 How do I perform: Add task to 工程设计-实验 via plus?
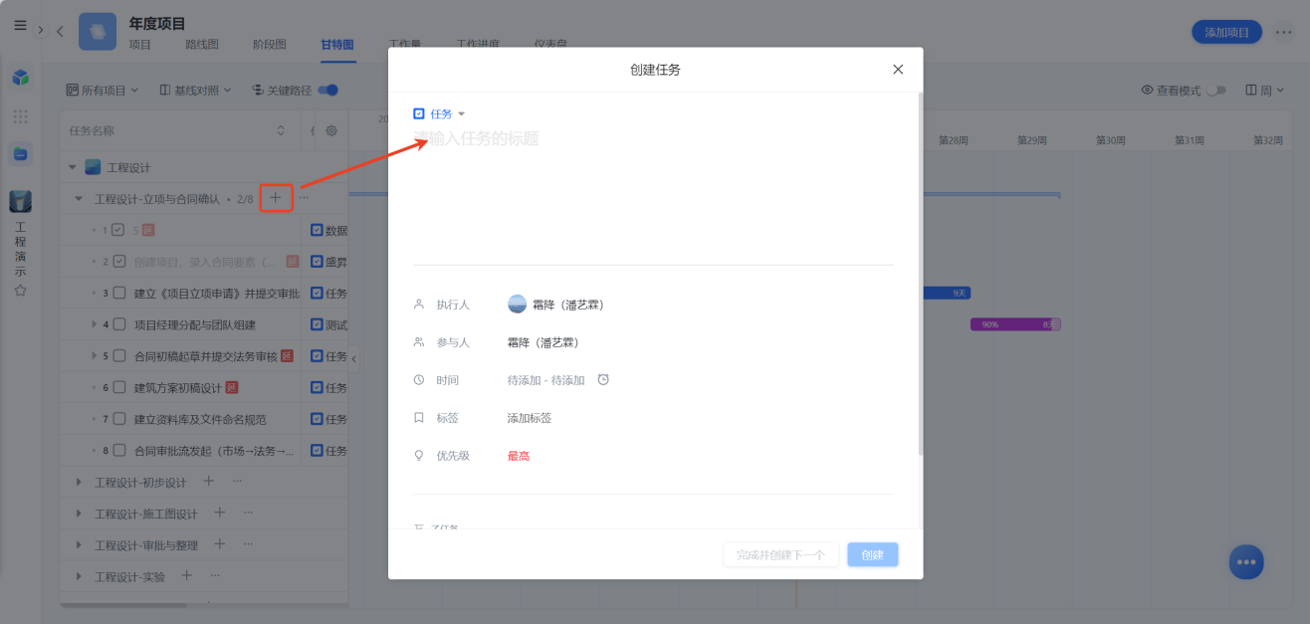pos(186,575)
